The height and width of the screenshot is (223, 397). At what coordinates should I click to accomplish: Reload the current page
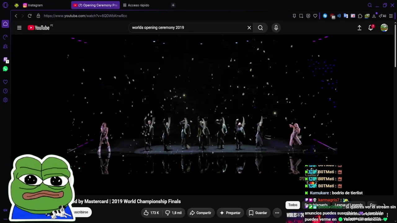click(30, 16)
